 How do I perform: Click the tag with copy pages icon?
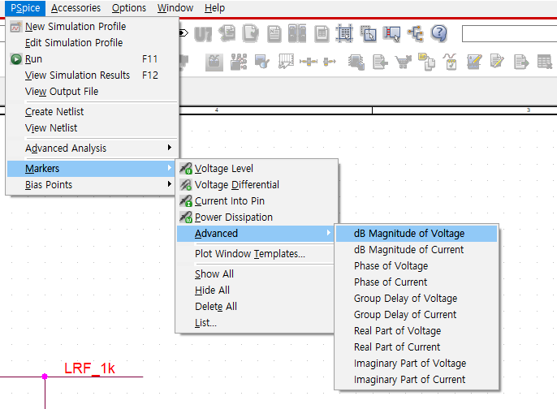click(427, 62)
